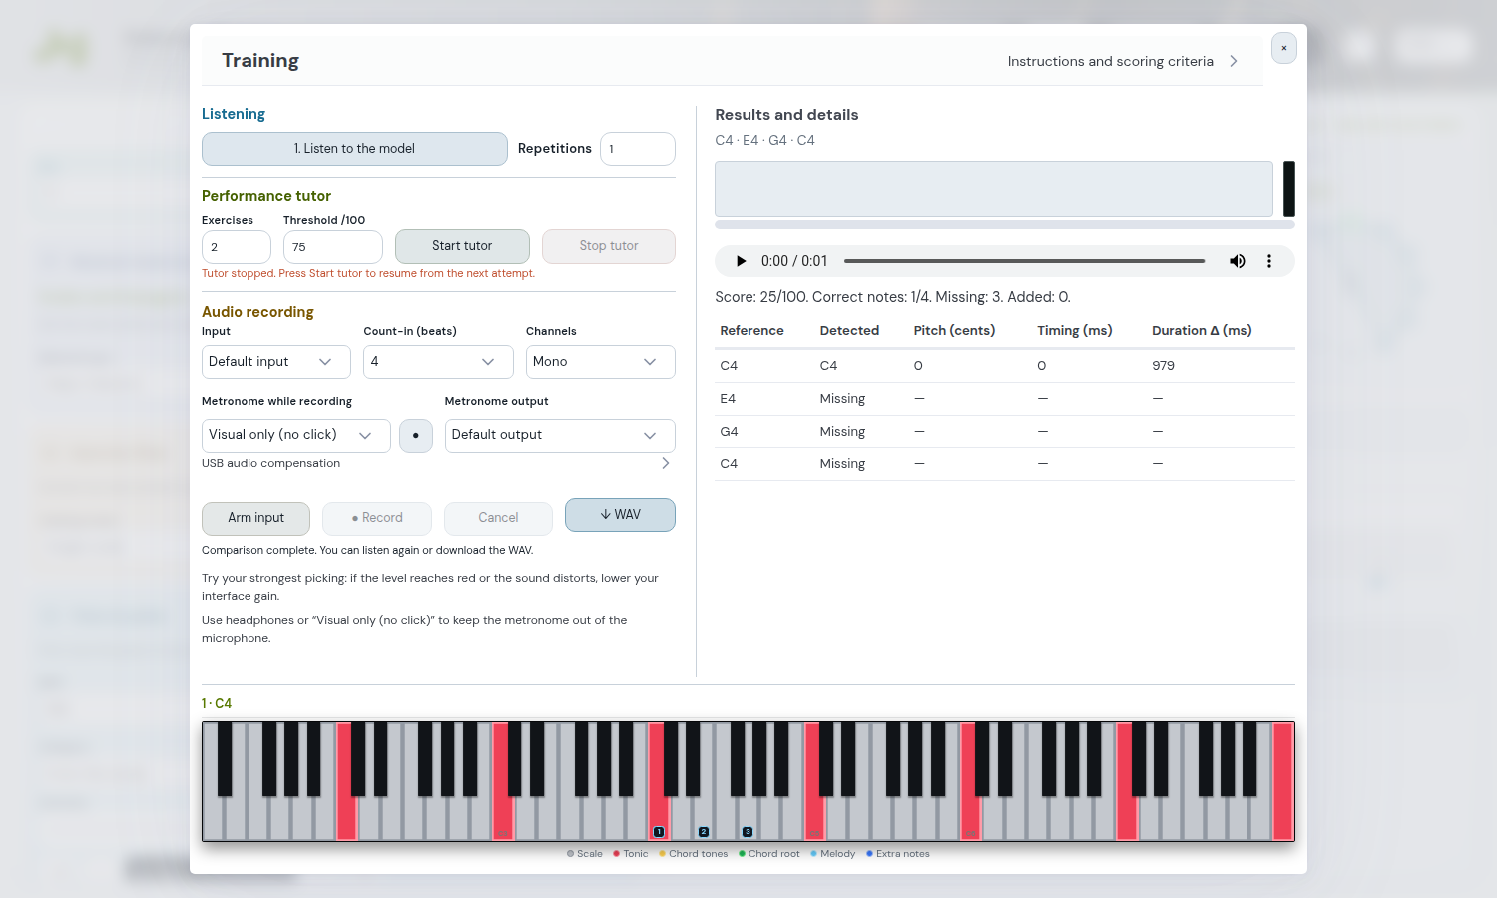Click the Reference column header
Screen dimensions: 1497x898
(751, 331)
